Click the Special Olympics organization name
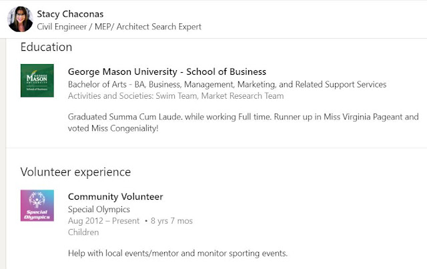This screenshot has height=269, width=427. point(99,209)
